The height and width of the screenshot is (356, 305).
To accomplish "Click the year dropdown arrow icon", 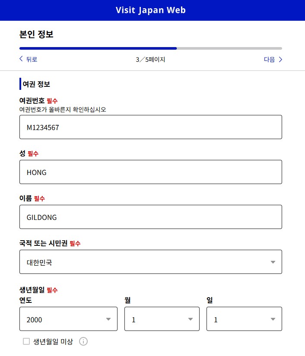I will pos(108,319).
